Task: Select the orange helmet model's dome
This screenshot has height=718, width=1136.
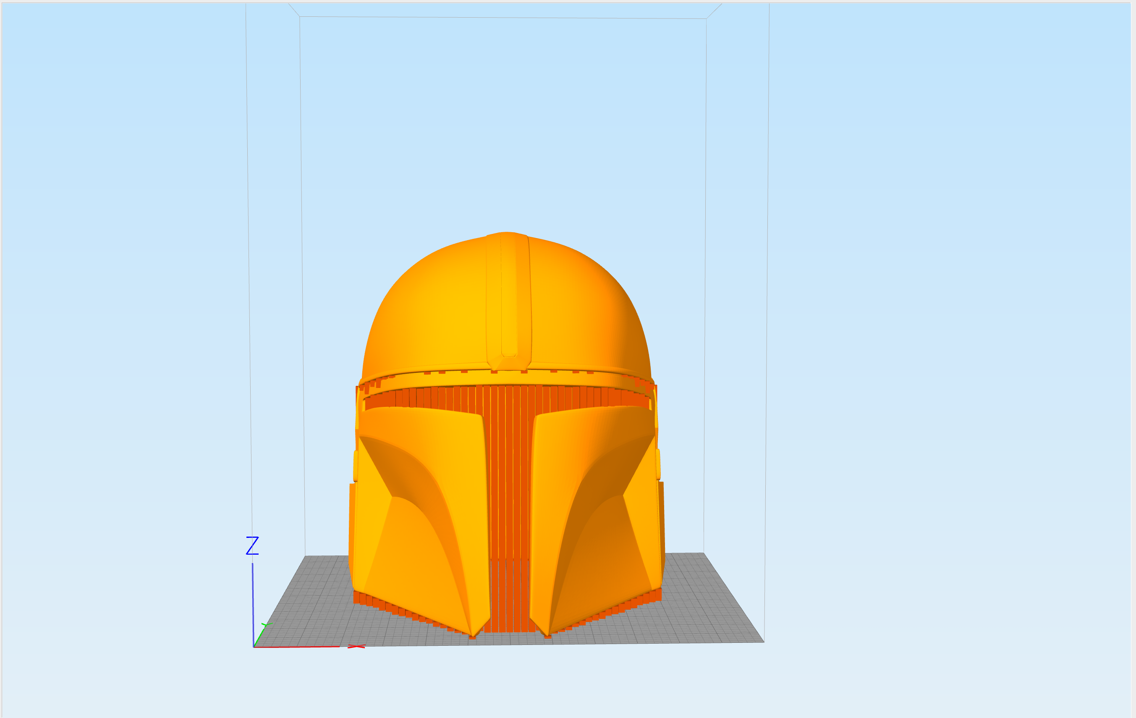Action: coord(506,306)
